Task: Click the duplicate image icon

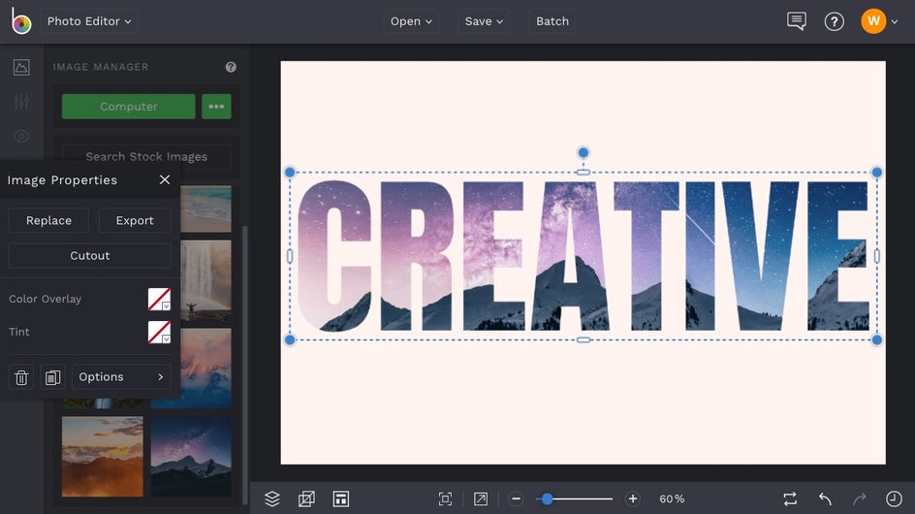Action: pos(52,377)
